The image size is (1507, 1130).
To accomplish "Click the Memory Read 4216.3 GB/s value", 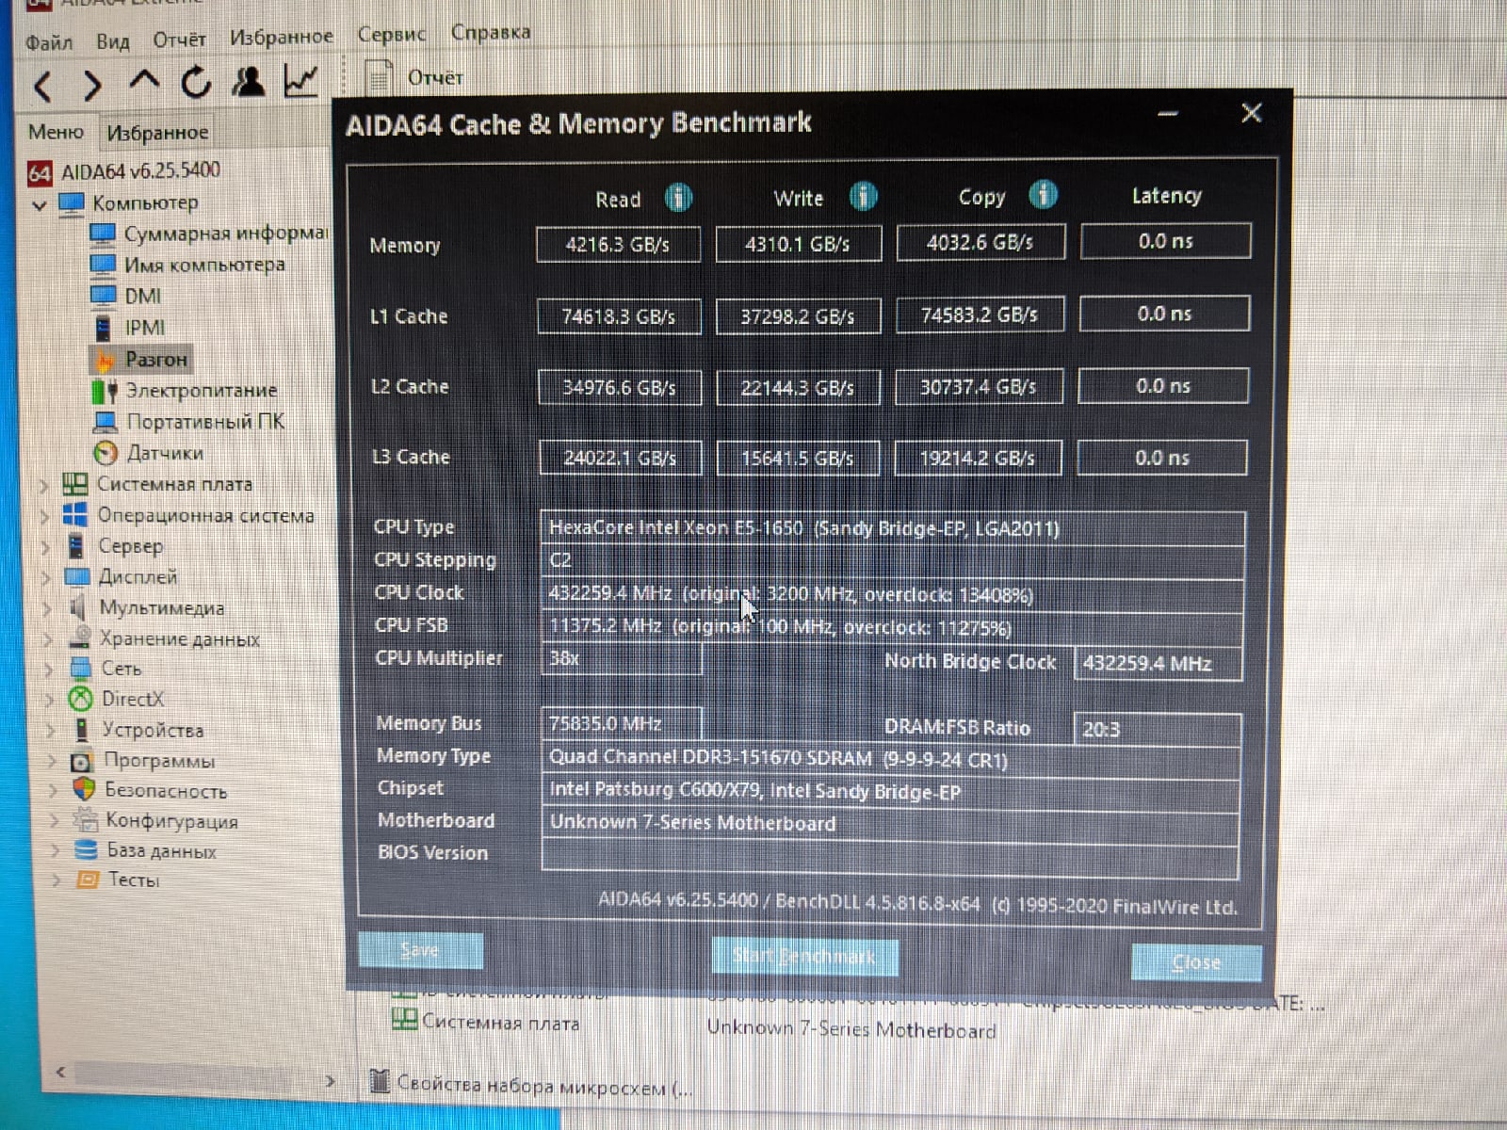I will pos(618,245).
